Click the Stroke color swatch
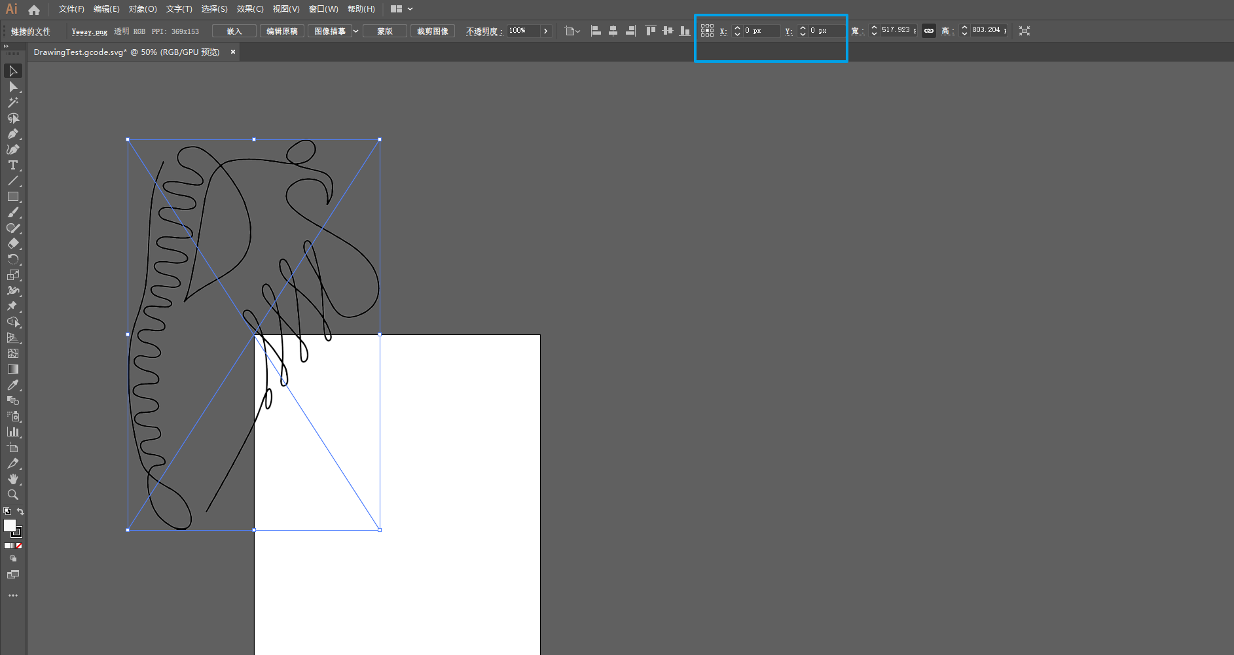The width and height of the screenshot is (1234, 655). [16, 532]
